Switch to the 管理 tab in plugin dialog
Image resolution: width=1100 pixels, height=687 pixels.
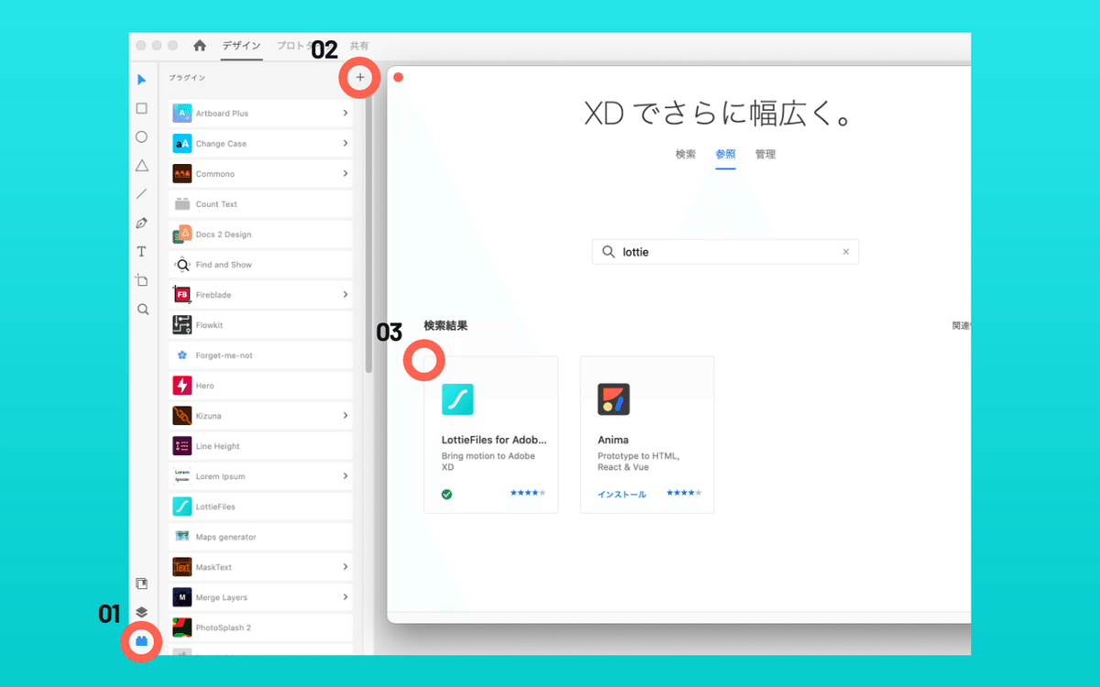(765, 154)
